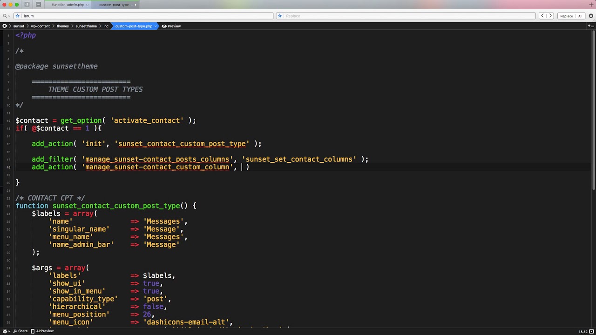Click the Preview eye button
This screenshot has height=335, width=596.
[x=171, y=26]
